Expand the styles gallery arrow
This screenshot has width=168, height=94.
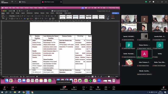(x=106, y=17)
